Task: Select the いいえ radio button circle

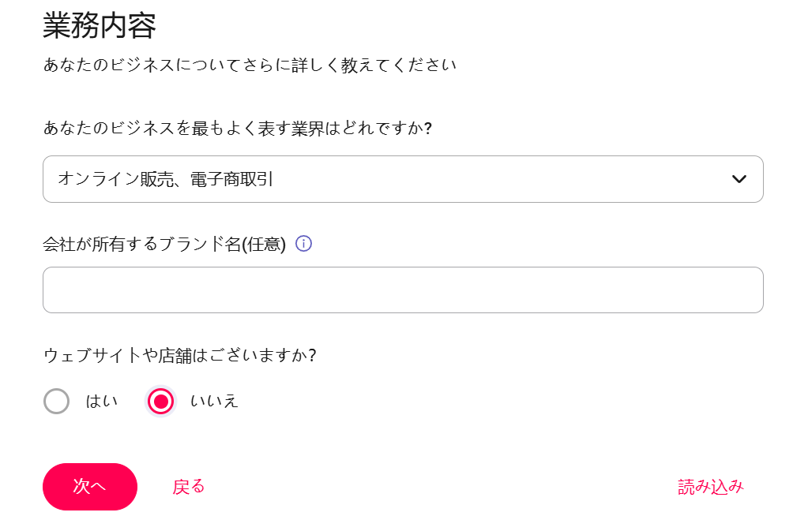Action: click(x=161, y=401)
